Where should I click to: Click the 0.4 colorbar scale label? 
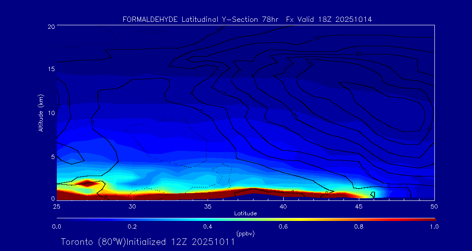208,227
